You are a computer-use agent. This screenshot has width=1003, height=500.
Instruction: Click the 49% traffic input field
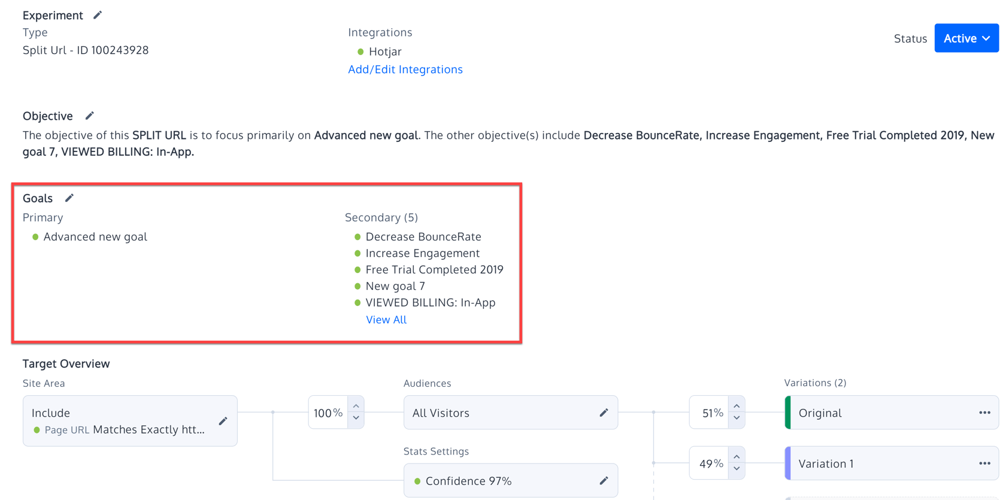pos(710,463)
